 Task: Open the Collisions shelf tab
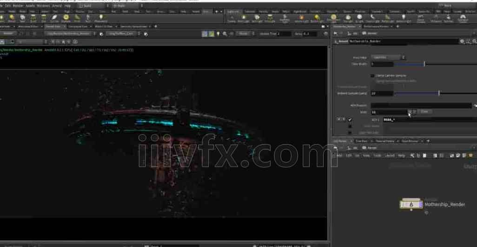(250, 12)
